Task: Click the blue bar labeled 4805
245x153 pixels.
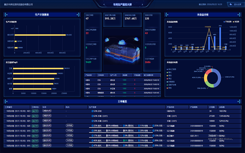Action: pos(214,43)
